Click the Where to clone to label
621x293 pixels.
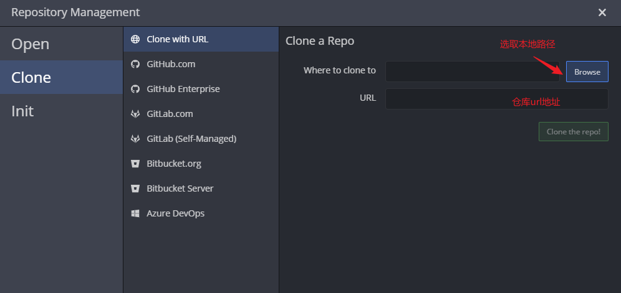[339, 70]
